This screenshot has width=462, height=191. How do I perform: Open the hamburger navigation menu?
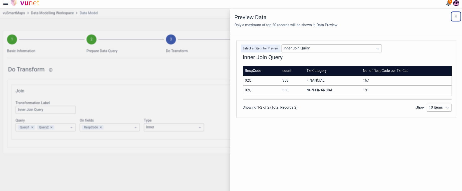pos(6,3)
